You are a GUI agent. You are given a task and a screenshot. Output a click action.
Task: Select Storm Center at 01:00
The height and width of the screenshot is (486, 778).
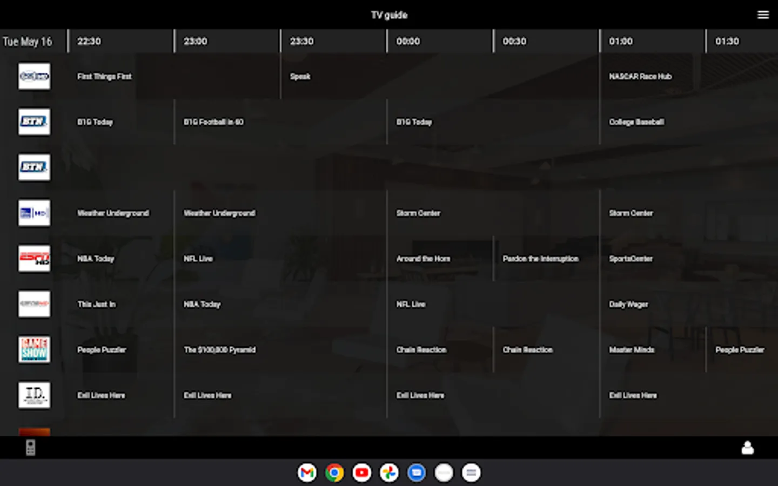(x=631, y=213)
